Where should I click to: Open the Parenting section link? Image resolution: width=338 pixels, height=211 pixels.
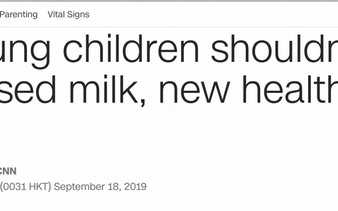click(x=18, y=14)
